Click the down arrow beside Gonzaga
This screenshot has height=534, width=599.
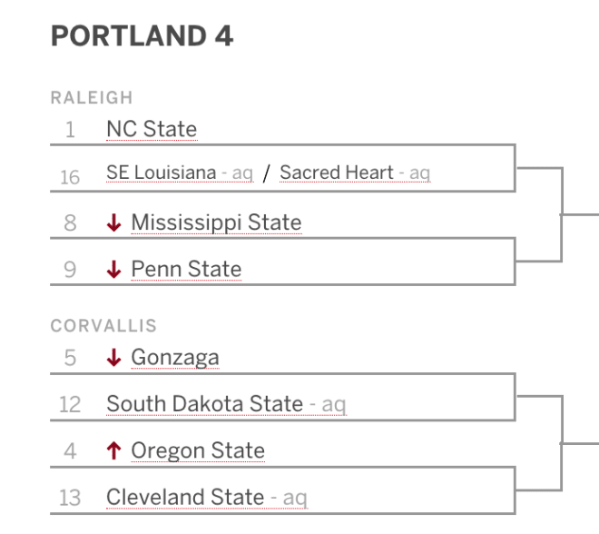tap(113, 358)
